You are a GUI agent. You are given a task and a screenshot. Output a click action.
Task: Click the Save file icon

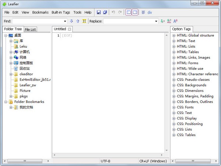(99, 13)
